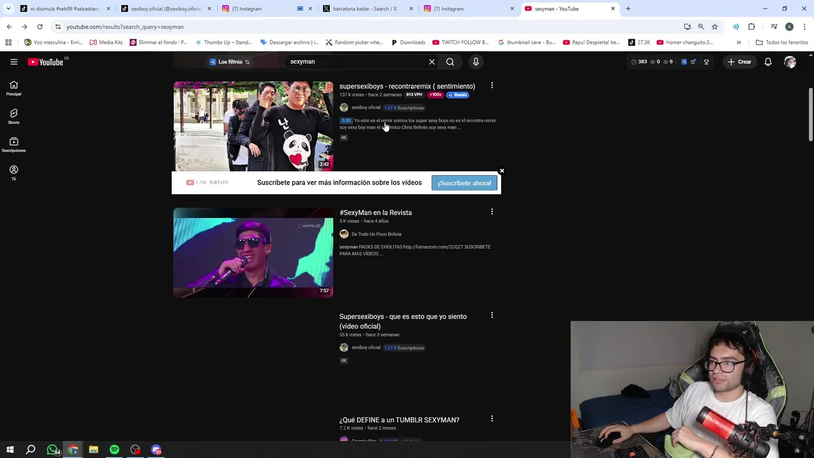Open more options for recontraremix video

coord(492,85)
